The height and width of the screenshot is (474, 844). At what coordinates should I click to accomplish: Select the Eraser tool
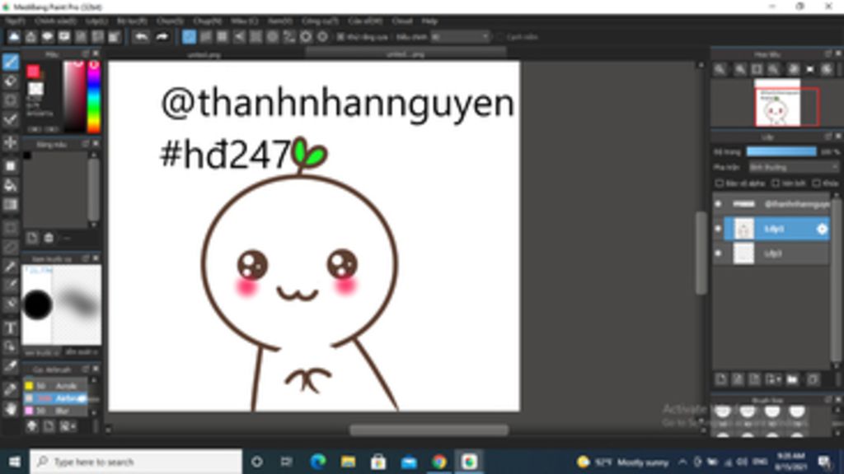[x=10, y=81]
